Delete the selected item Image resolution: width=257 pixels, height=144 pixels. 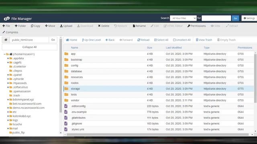tap(104, 26)
